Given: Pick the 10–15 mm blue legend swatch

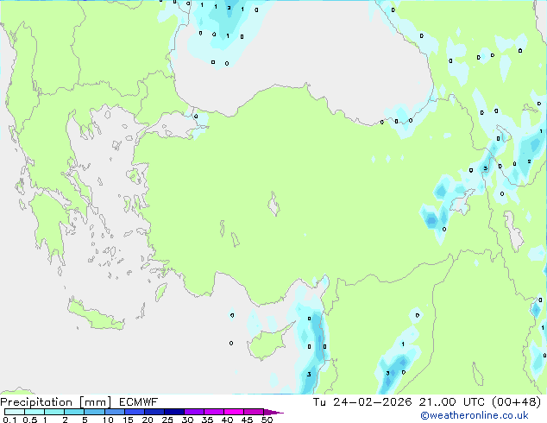Looking at the screenshot, I should click(x=115, y=412).
